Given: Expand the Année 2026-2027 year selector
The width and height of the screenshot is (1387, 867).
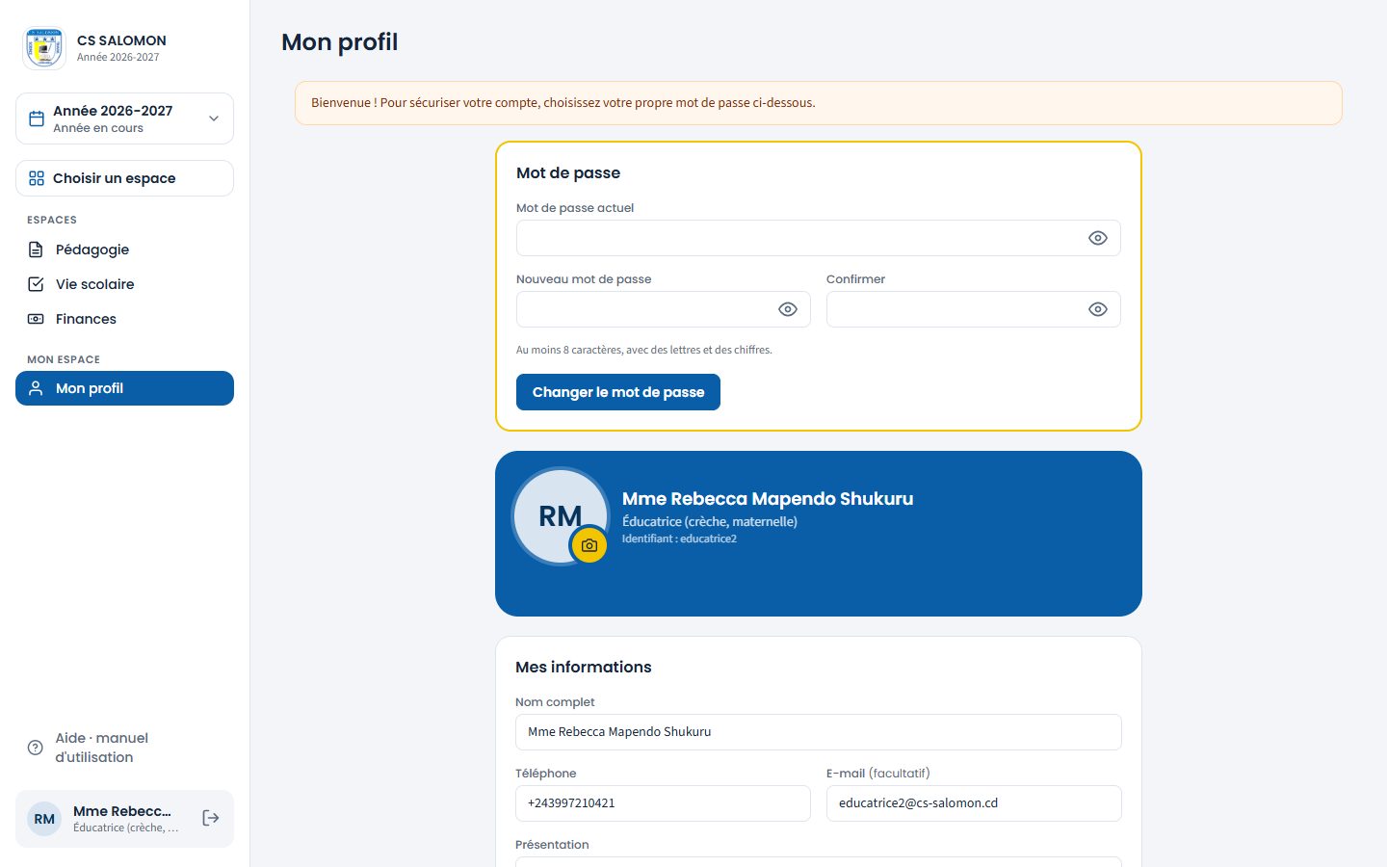Looking at the screenshot, I should [x=124, y=118].
